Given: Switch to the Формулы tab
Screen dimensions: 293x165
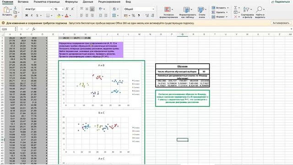Looking at the screenshot, I should (71, 2).
